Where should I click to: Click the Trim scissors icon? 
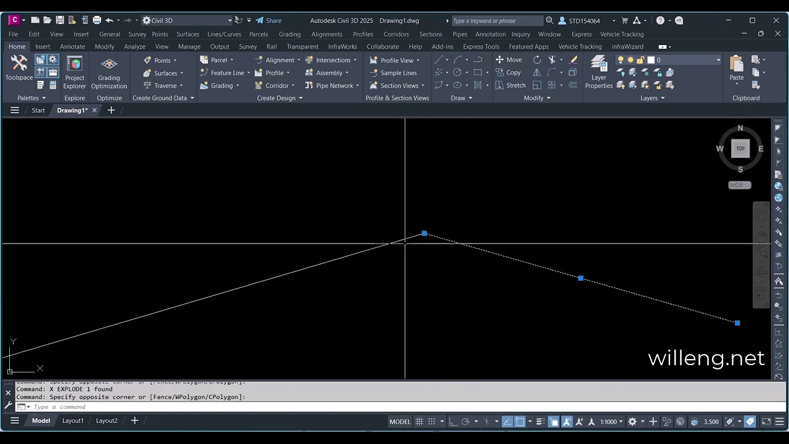tap(552, 60)
